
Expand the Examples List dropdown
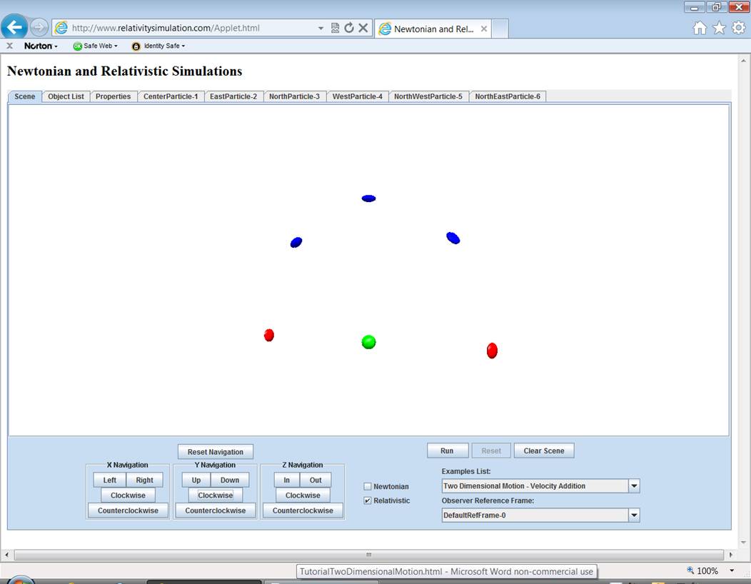[633, 486]
